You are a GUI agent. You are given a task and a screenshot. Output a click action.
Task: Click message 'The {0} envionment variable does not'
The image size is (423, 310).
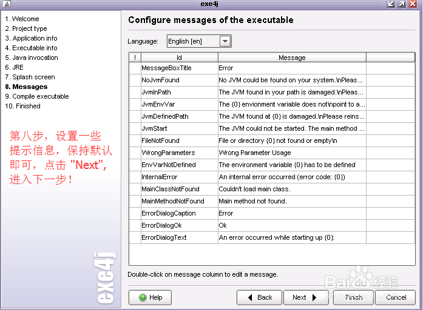(292, 104)
